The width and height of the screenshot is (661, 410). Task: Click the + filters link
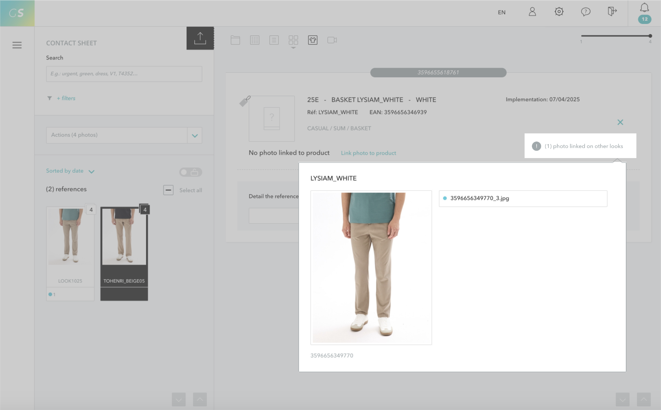66,98
